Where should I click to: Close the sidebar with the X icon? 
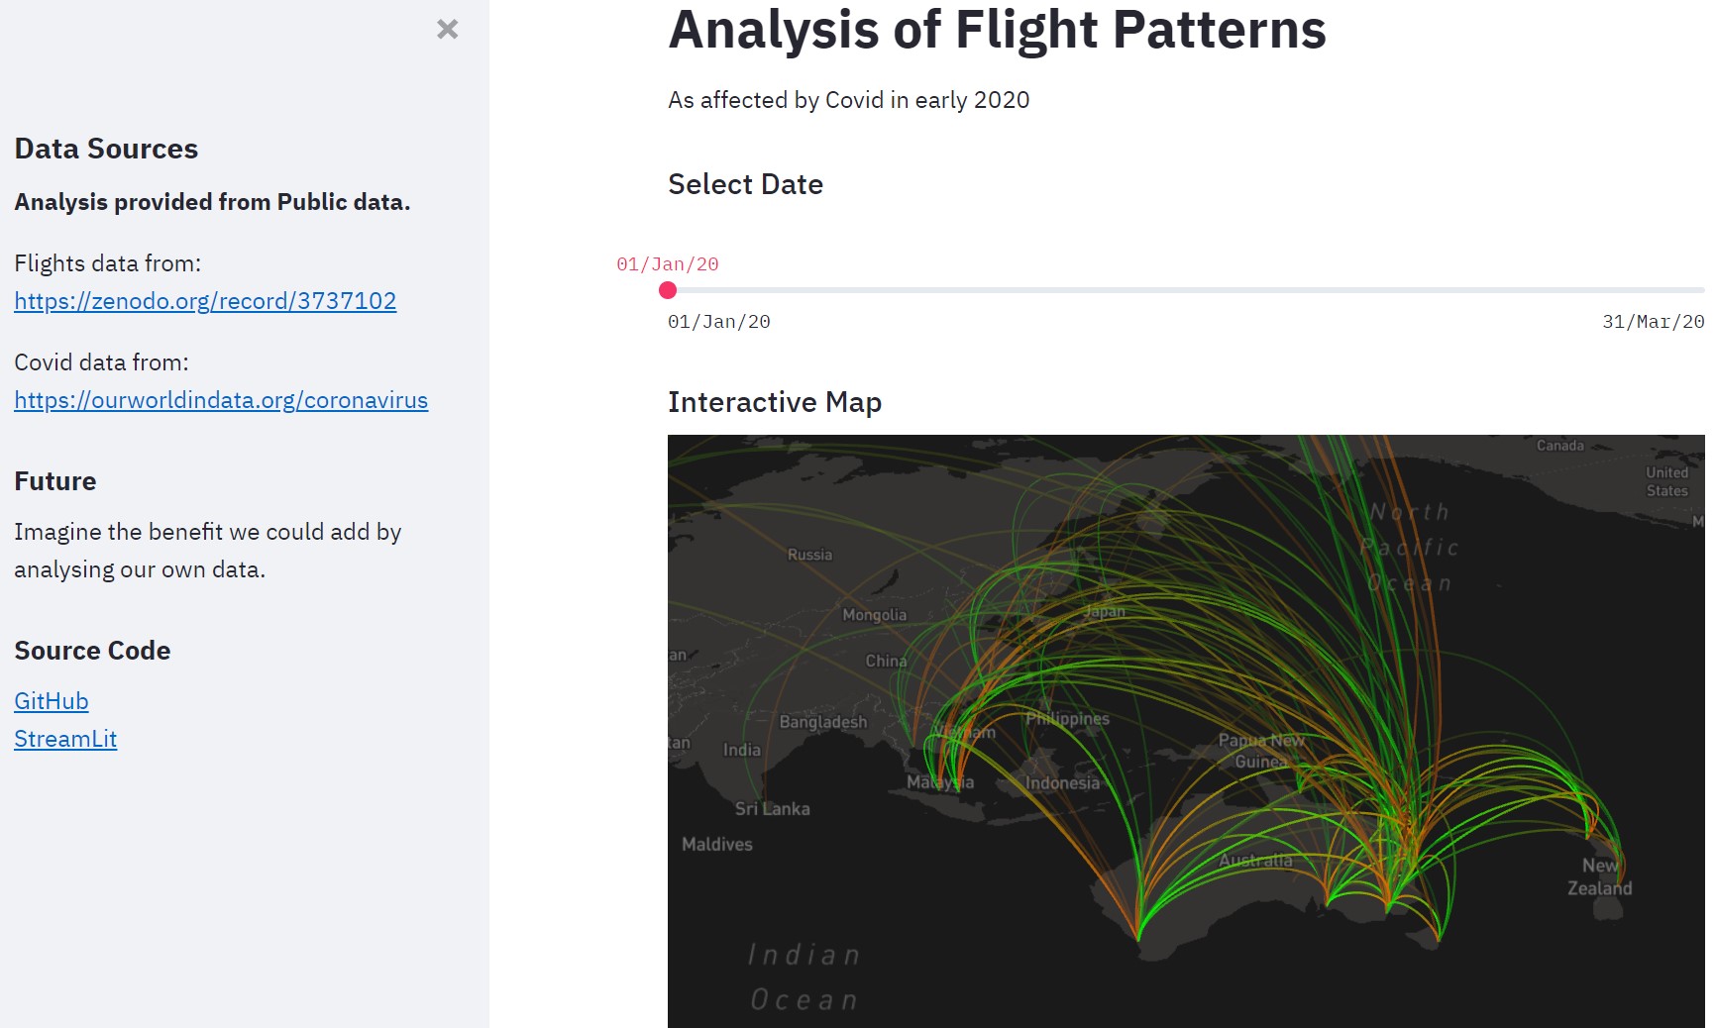pyautogui.click(x=448, y=30)
